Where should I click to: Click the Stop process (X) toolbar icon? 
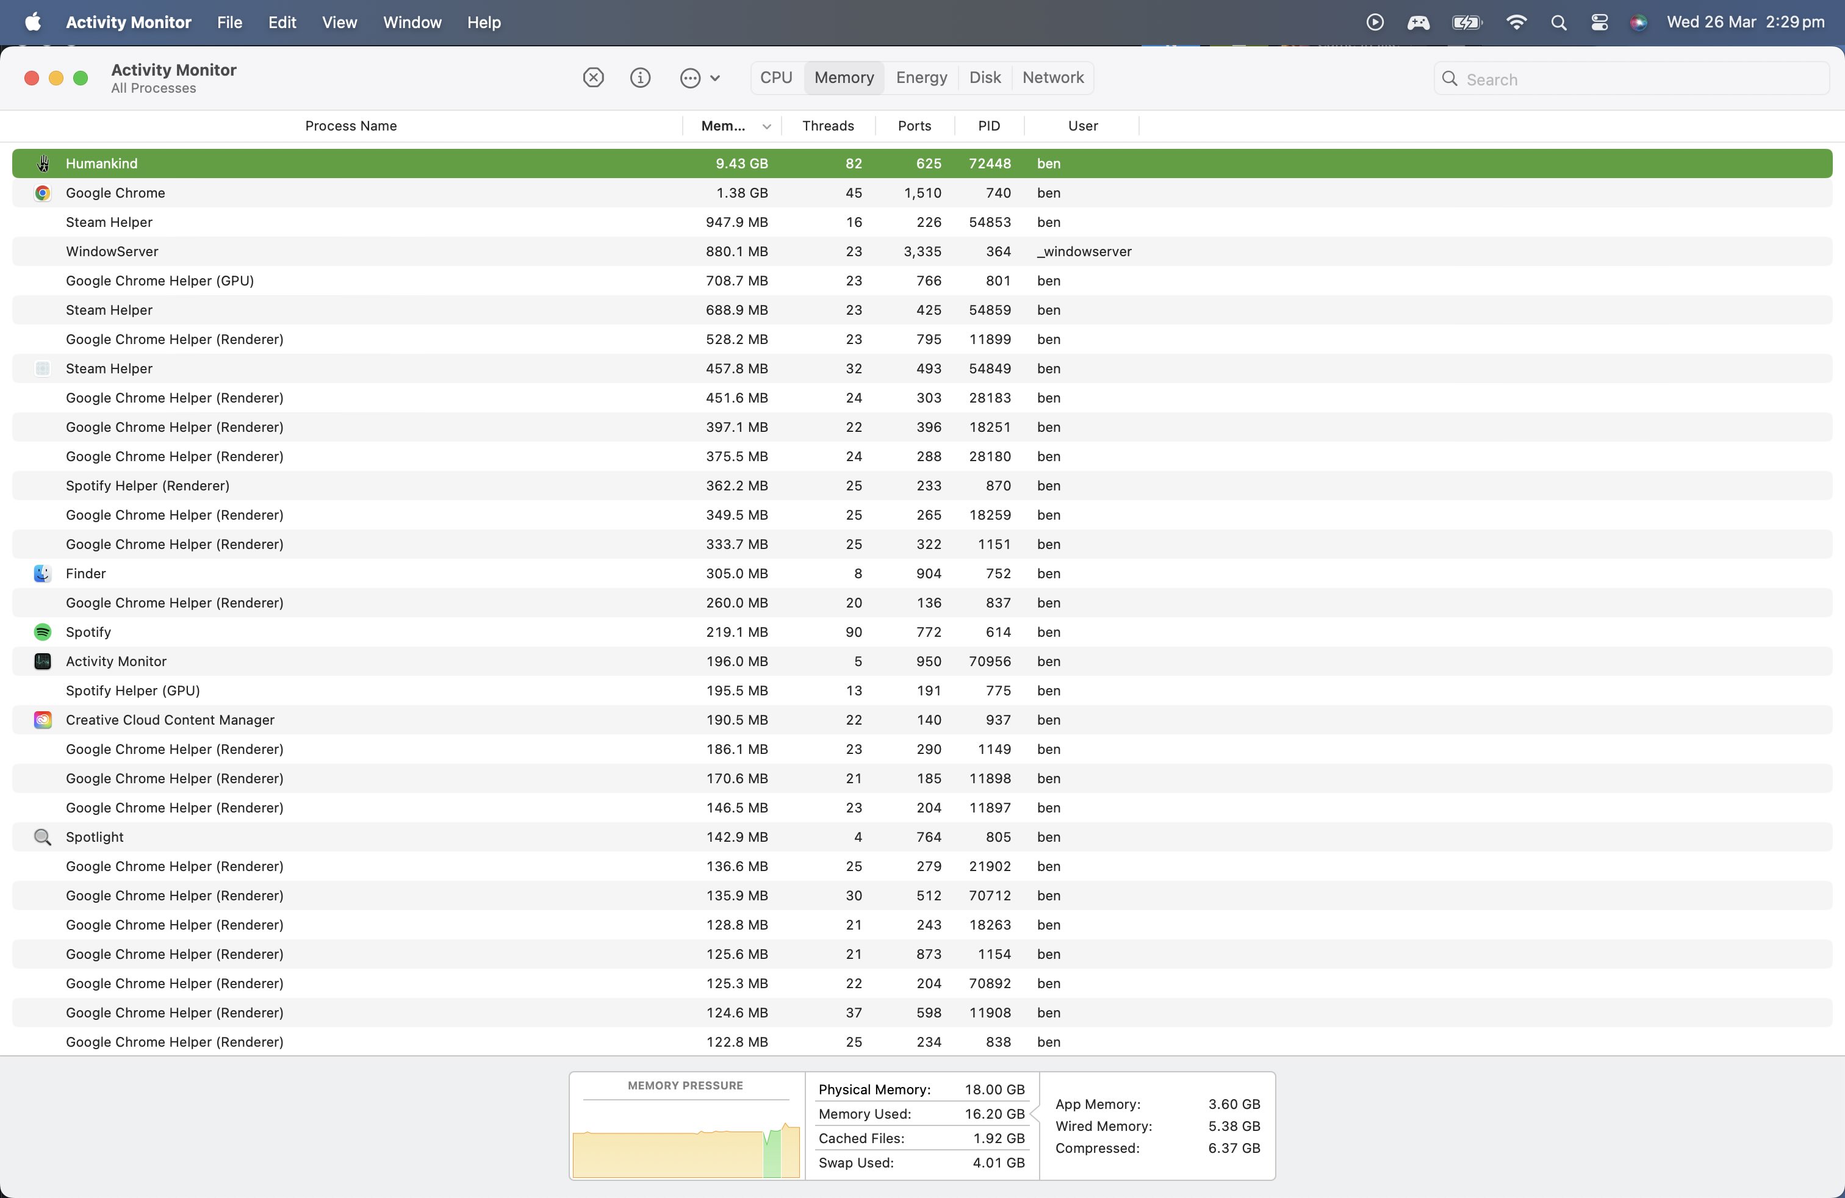point(593,77)
